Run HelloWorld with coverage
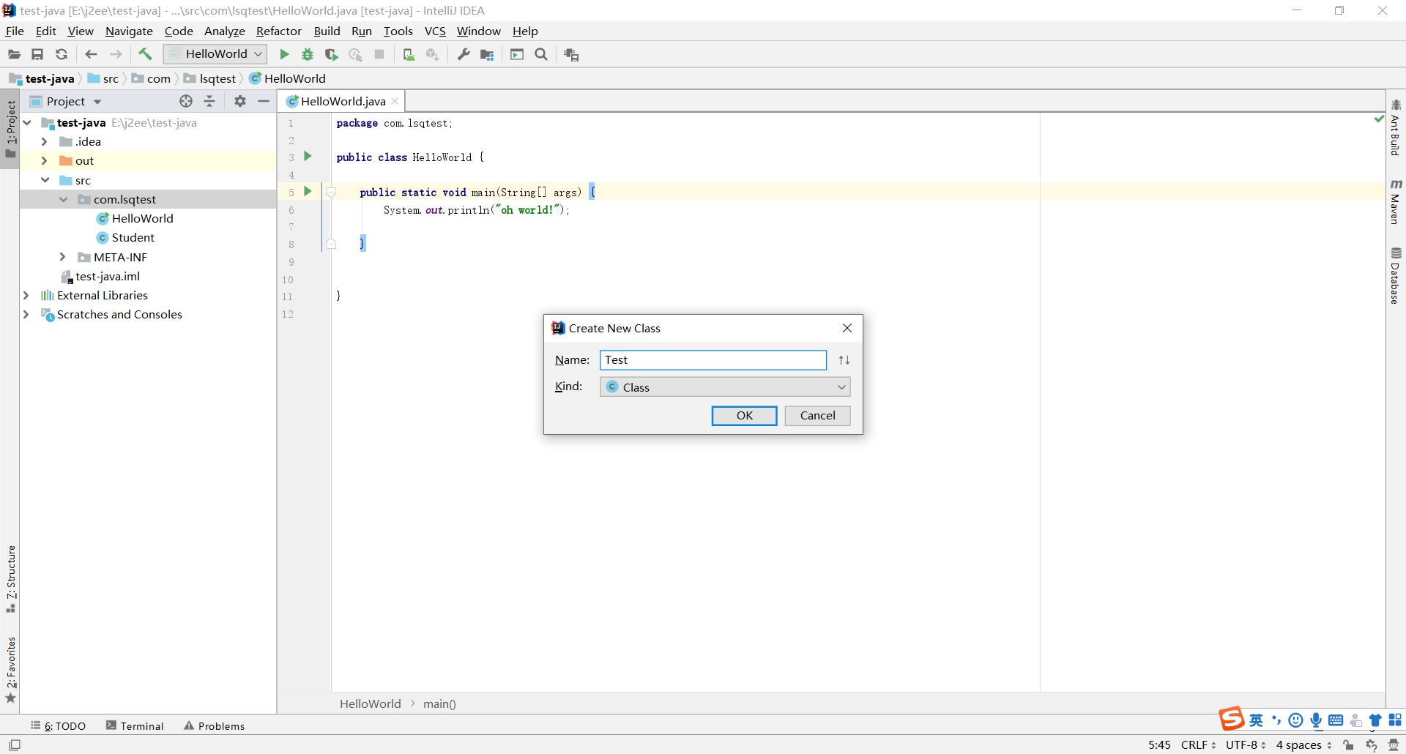The image size is (1406, 754). click(x=332, y=54)
